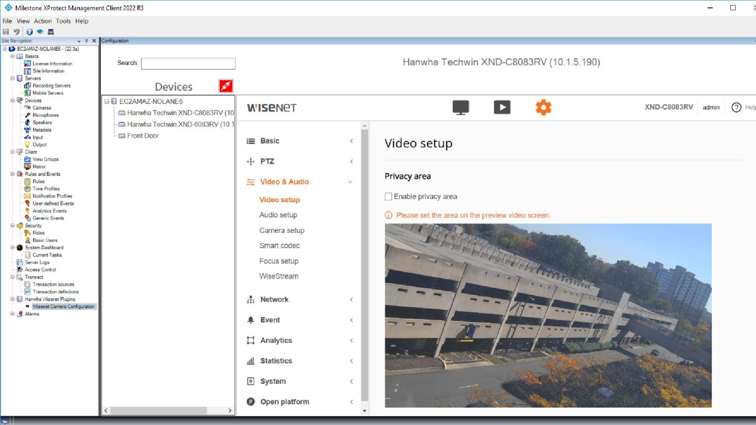Click the Microphones icon in Site Navigation
756x425 pixels.
coord(28,115)
